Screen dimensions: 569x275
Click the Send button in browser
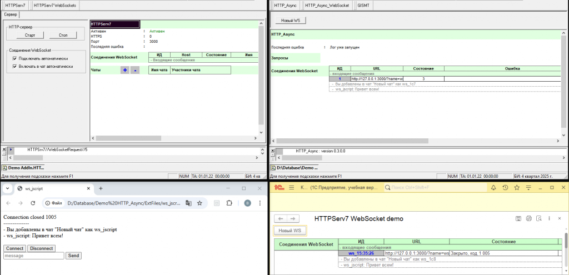tap(73, 256)
